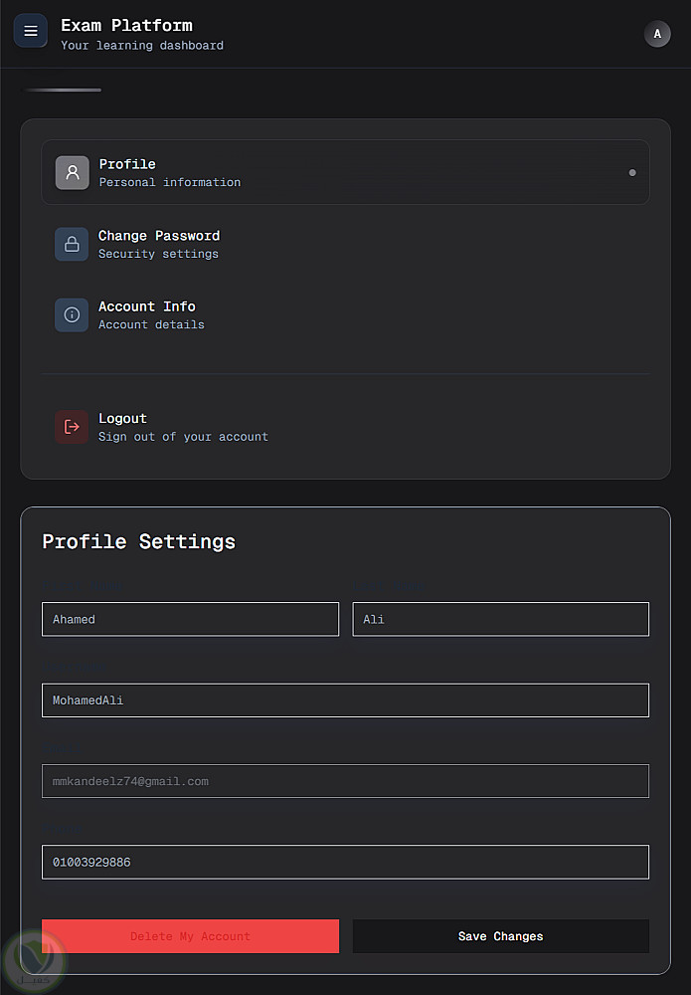Click the Profile active indicator dot
Screen dimensions: 691x995
tap(632, 172)
